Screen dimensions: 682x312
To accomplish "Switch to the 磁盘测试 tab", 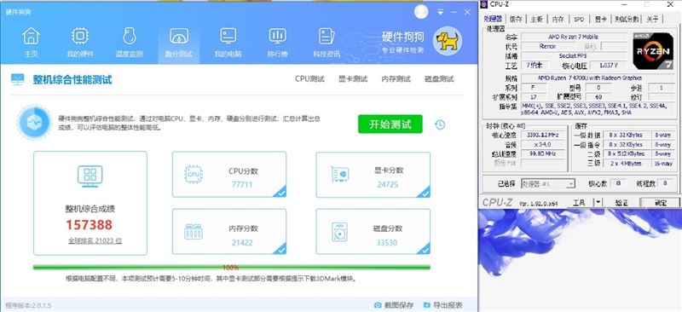I will [x=439, y=79].
